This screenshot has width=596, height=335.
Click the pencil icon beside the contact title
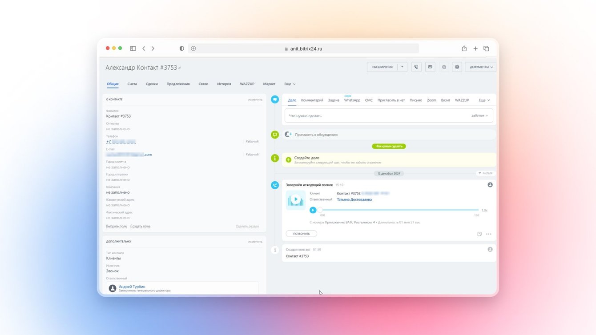(x=180, y=68)
